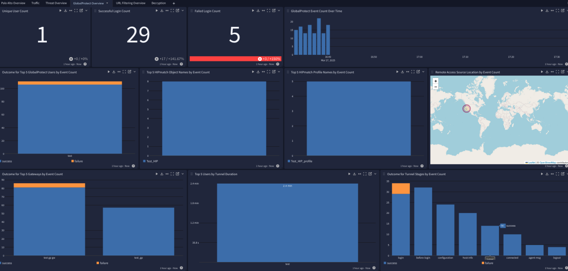The height and width of the screenshot is (271, 568).
Task: Fullscreen Top 5 HIPmatch Object Names widget
Action: click(269, 72)
